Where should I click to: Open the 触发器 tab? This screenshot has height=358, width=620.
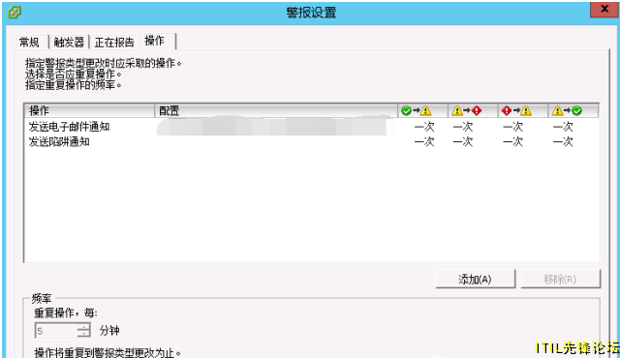(69, 42)
